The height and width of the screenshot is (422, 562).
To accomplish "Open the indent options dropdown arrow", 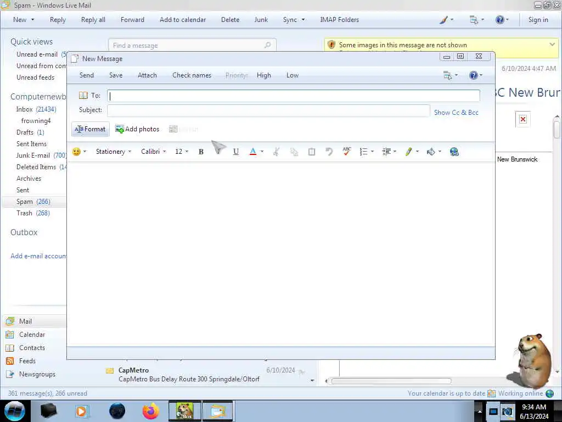I will (395, 152).
